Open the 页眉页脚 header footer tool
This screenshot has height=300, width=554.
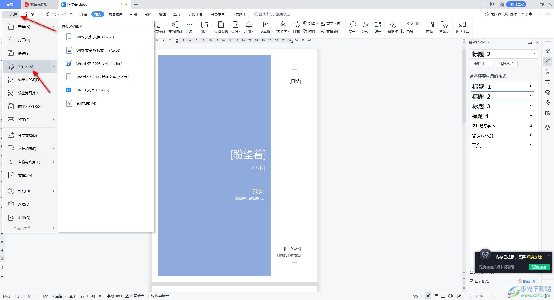point(221,27)
